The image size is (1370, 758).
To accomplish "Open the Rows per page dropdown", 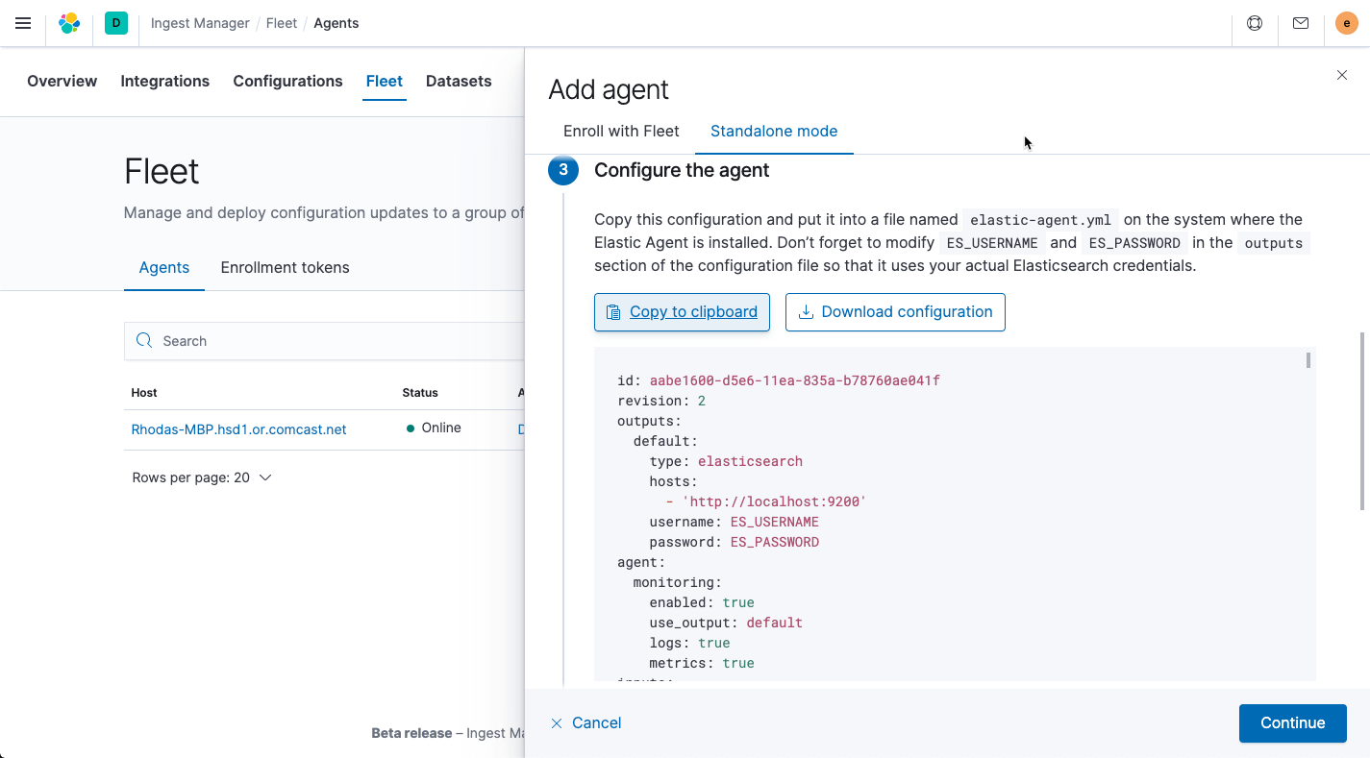I will click(x=203, y=477).
